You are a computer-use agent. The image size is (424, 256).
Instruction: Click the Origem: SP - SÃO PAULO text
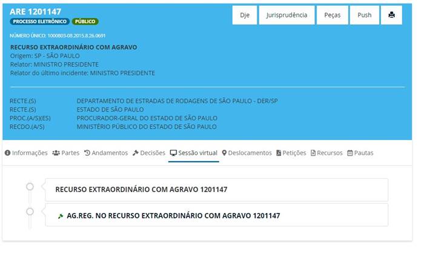point(45,56)
